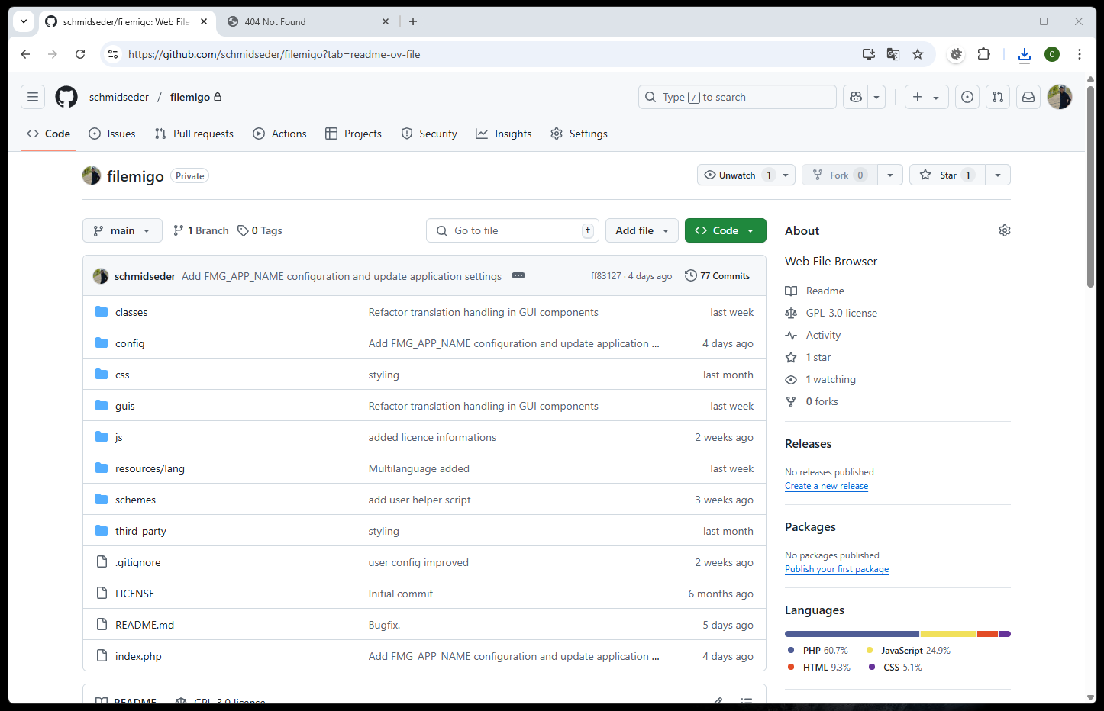Open pull requests icon in header
This screenshot has width=1104, height=711.
998,97
